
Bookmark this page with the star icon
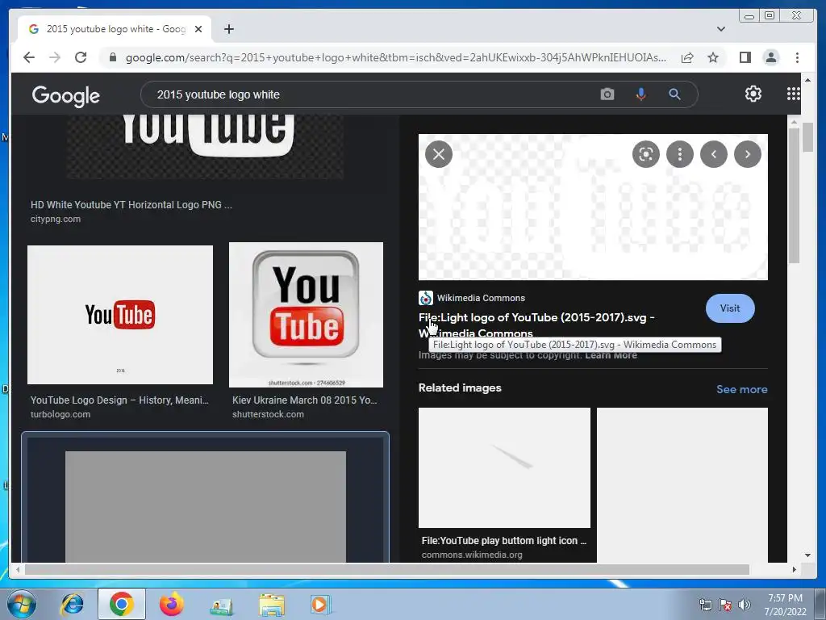coord(713,57)
